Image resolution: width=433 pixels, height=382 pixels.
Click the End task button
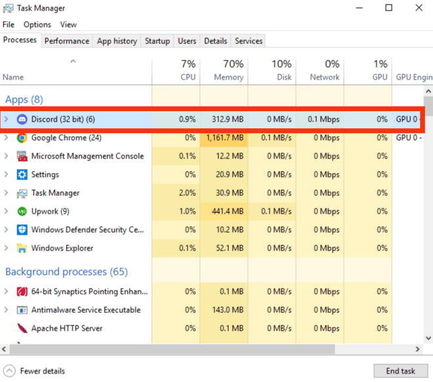[x=401, y=371]
